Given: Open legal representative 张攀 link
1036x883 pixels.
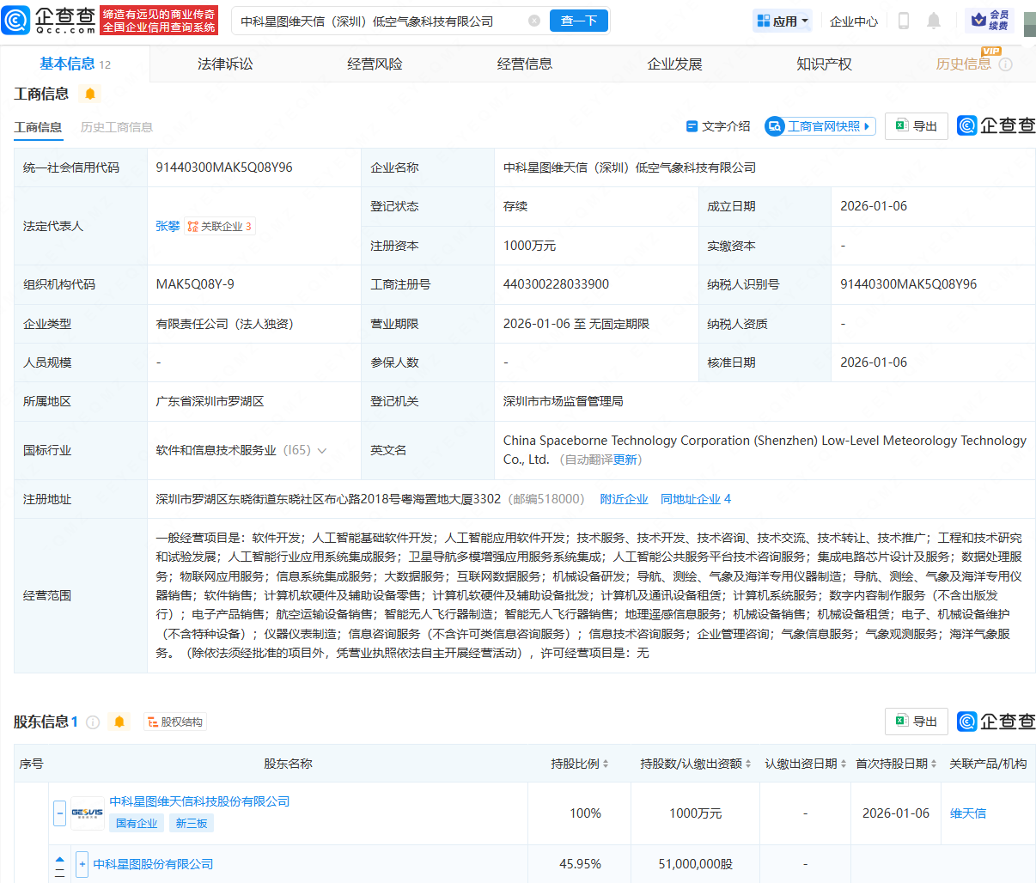Looking at the screenshot, I should pyautogui.click(x=168, y=226).
